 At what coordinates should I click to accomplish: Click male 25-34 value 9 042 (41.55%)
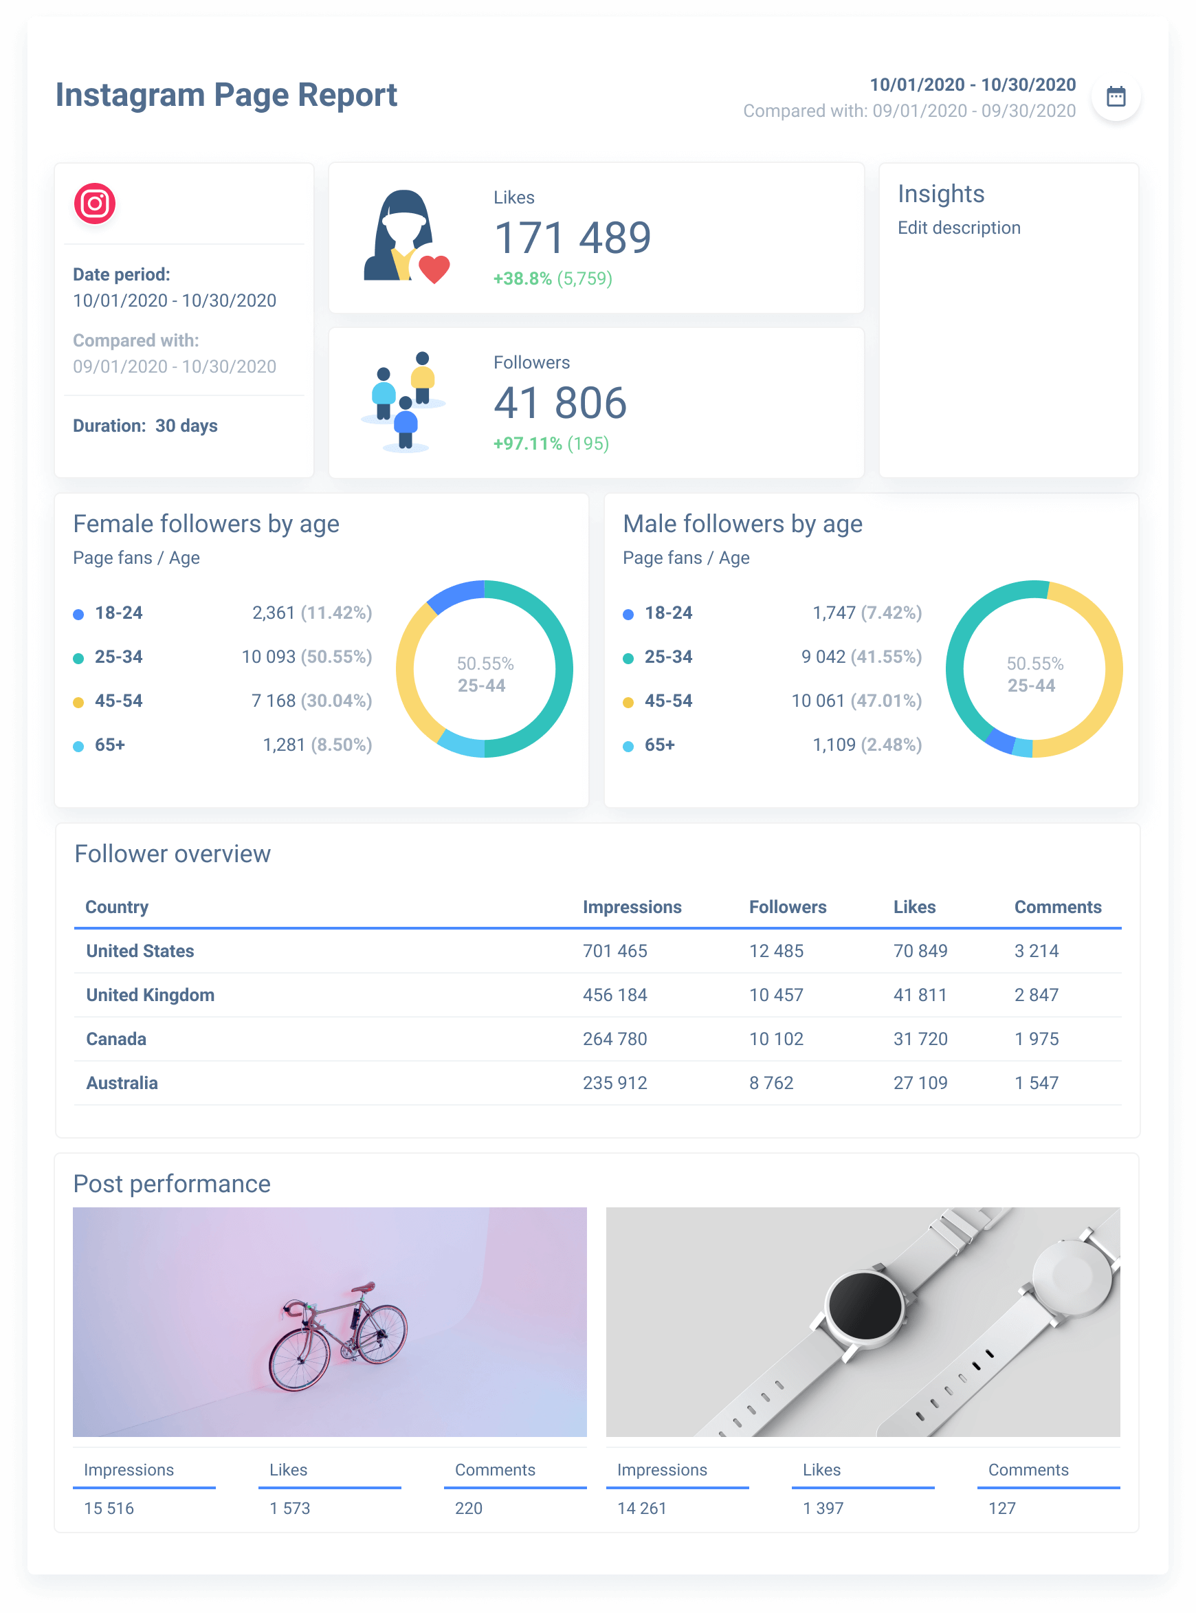coord(861,657)
